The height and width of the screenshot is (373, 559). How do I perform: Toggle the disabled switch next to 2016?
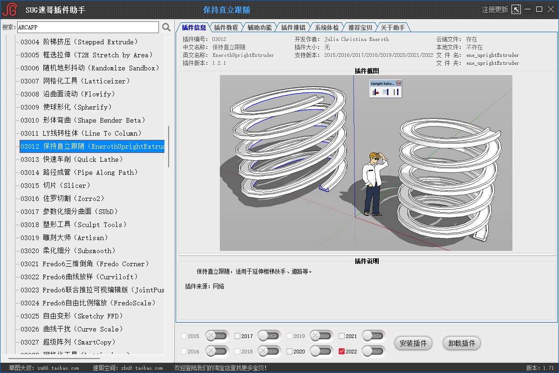point(217,351)
